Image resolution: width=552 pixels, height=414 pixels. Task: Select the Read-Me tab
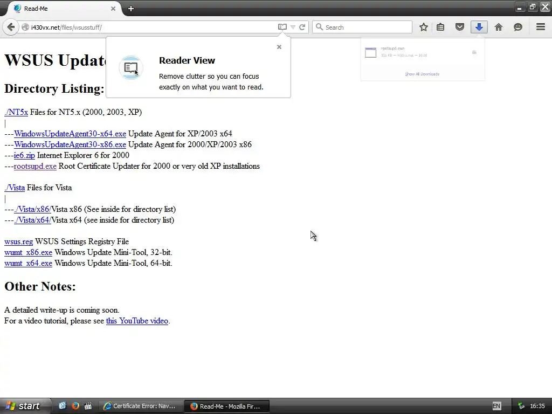point(64,9)
